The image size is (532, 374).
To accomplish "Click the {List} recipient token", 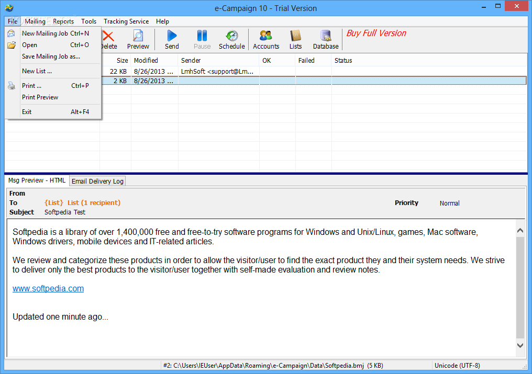I will coord(53,203).
